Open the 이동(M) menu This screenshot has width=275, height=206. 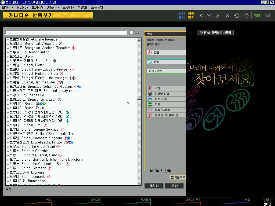[x=53, y=7]
